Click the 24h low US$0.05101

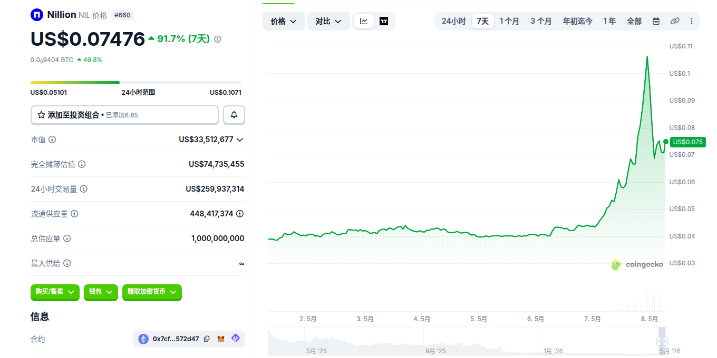pos(49,92)
